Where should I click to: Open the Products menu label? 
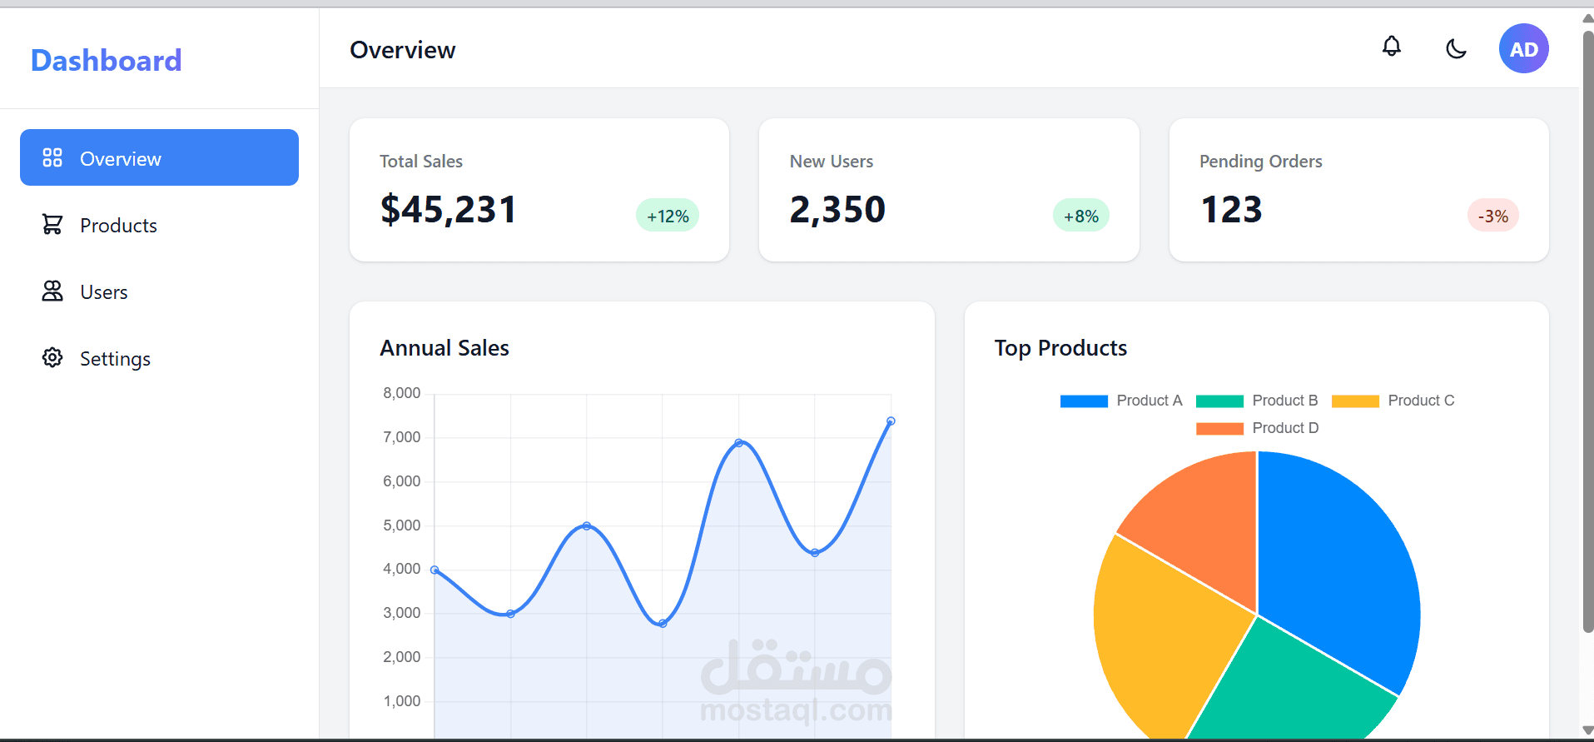(118, 226)
